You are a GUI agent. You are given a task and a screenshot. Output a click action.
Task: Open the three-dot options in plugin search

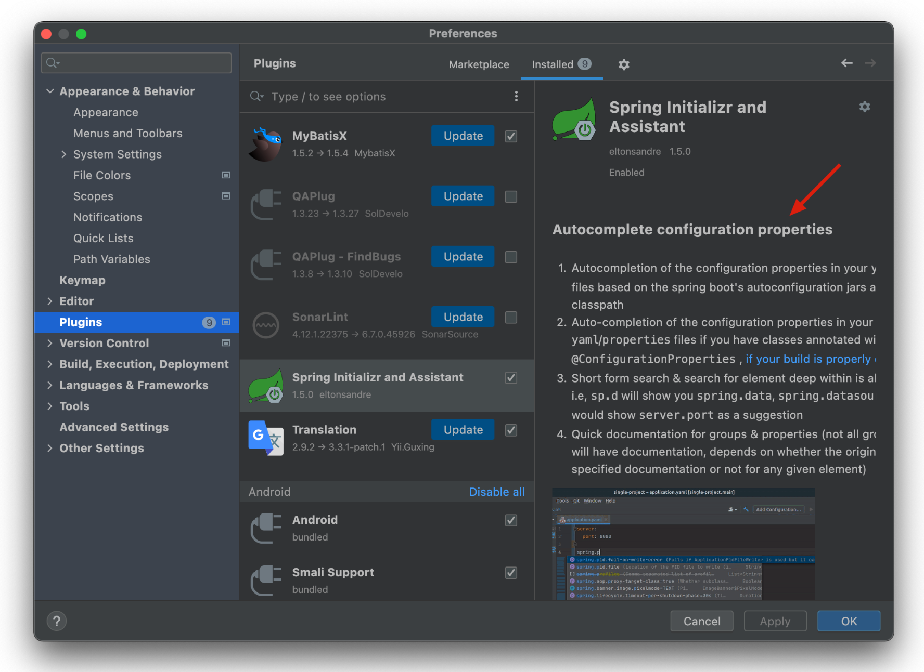[516, 97]
